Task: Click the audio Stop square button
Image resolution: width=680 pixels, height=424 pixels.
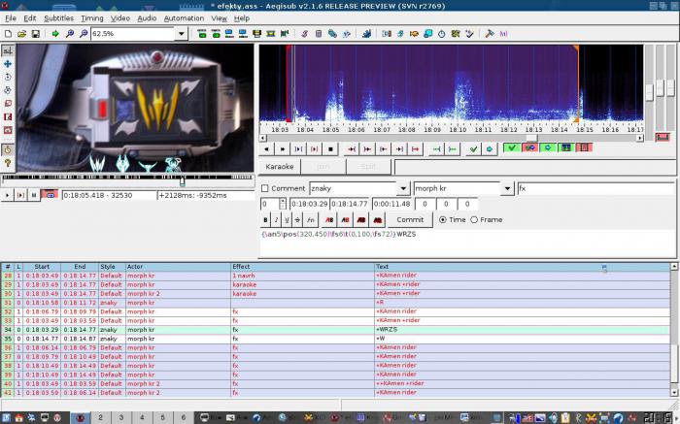Action: [330, 149]
